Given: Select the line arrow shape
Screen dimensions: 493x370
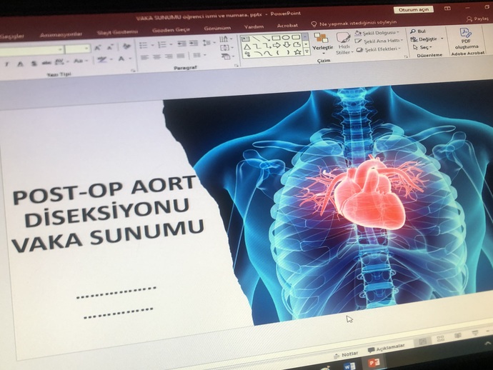Looking at the screenshot, I should tap(266, 39).
